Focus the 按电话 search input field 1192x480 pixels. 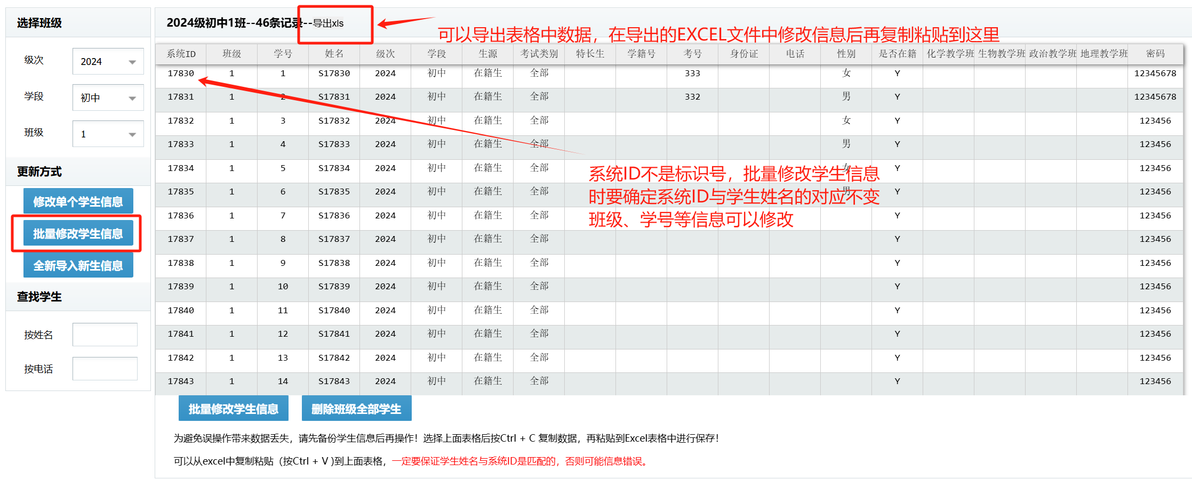(x=105, y=369)
